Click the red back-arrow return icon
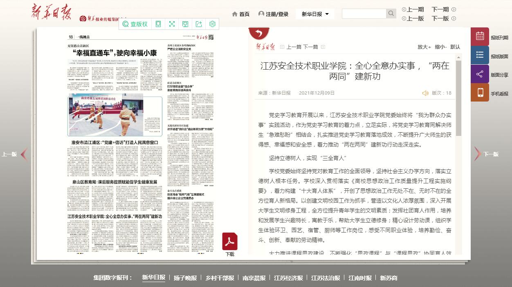This screenshot has height=287, width=512. (259, 33)
